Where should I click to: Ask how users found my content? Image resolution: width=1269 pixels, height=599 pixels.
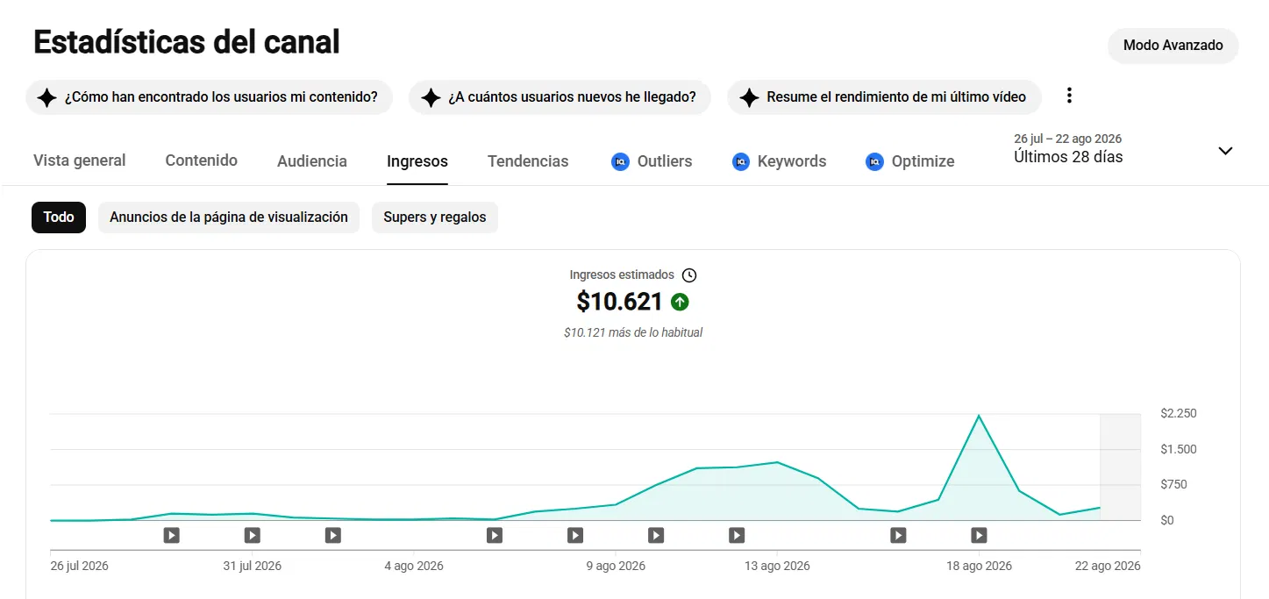pyautogui.click(x=209, y=97)
